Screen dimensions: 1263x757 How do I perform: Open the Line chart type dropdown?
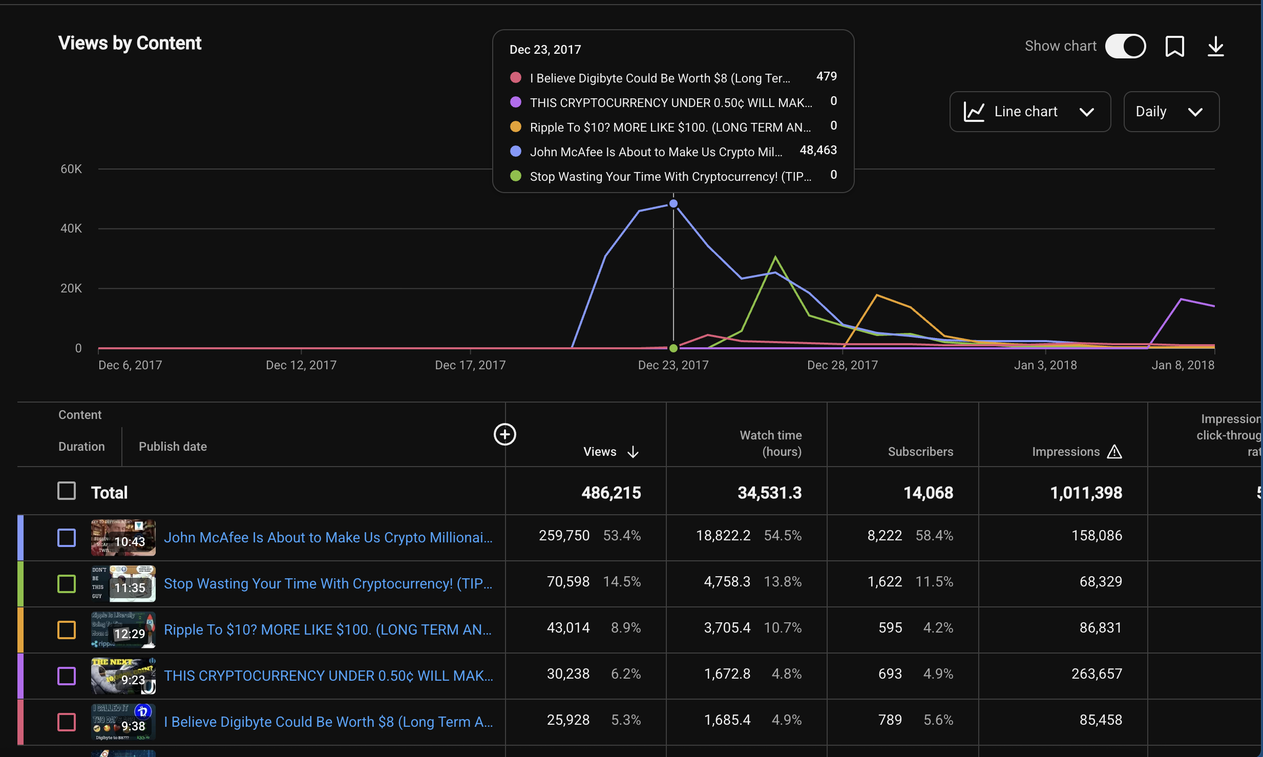pos(1030,112)
